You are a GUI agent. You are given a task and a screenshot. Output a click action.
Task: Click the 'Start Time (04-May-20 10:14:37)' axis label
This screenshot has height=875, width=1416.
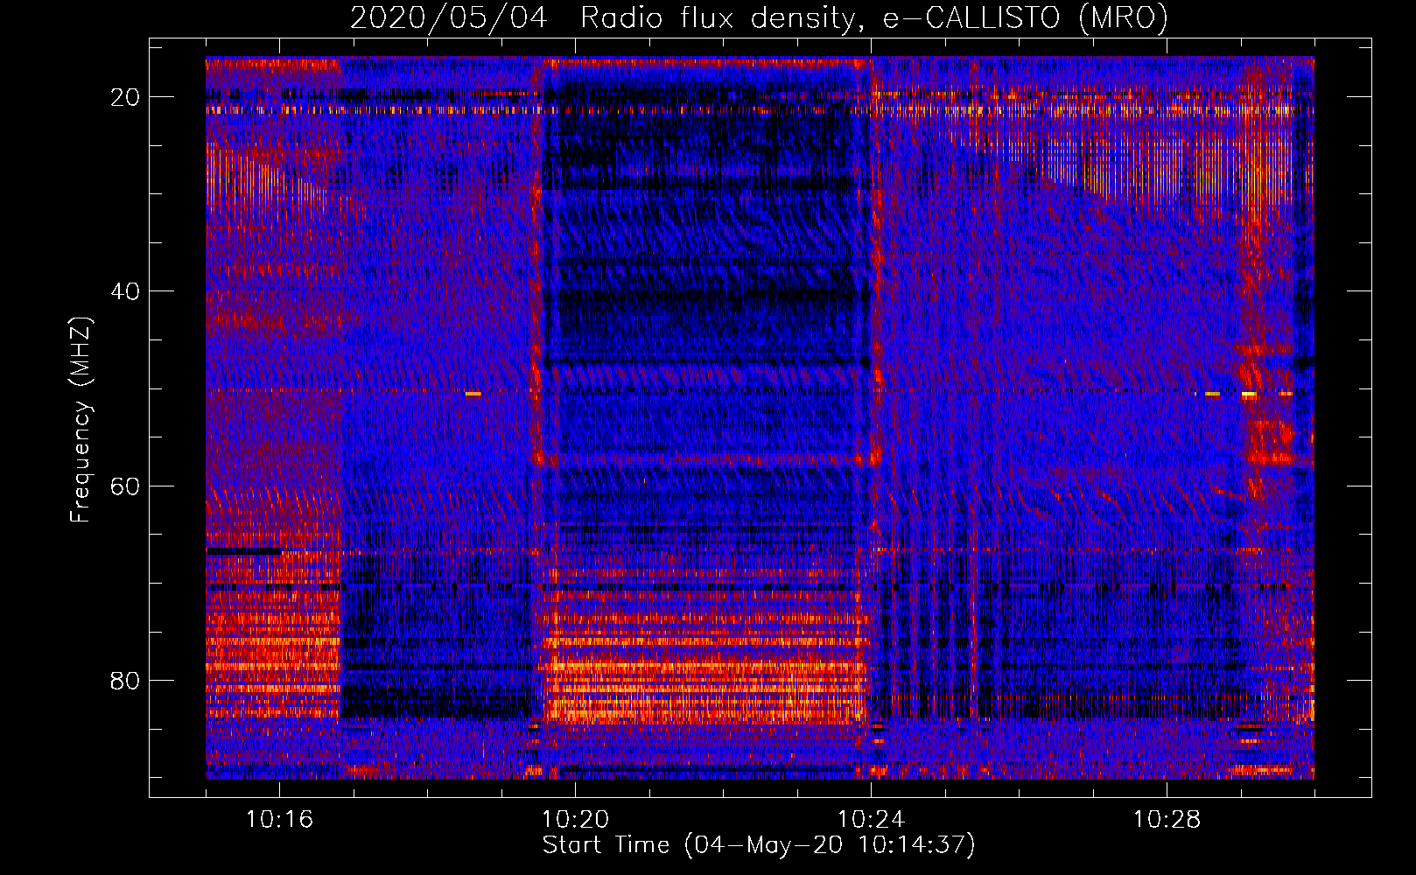[x=759, y=845]
